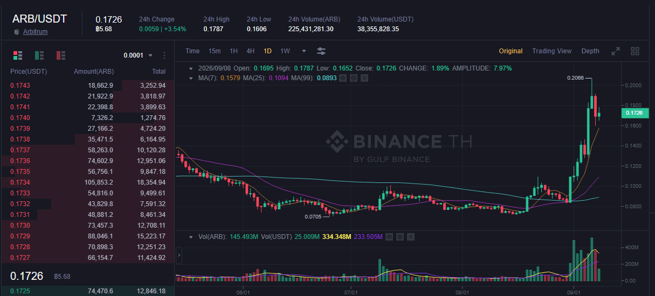
Task: Click sell order at price 0.1735
Action: tap(88, 172)
